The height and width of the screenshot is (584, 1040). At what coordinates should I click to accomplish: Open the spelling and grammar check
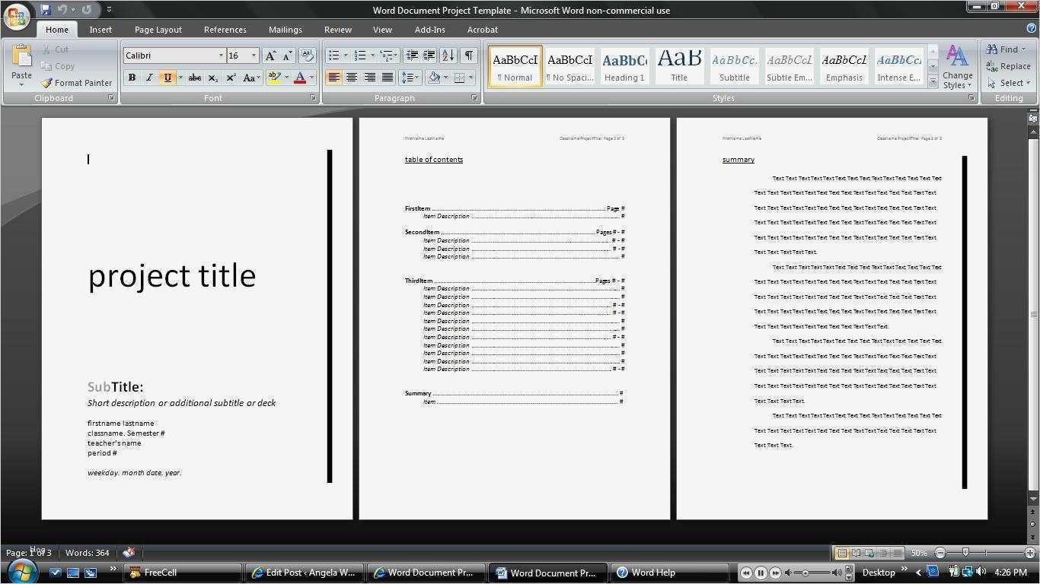click(129, 553)
